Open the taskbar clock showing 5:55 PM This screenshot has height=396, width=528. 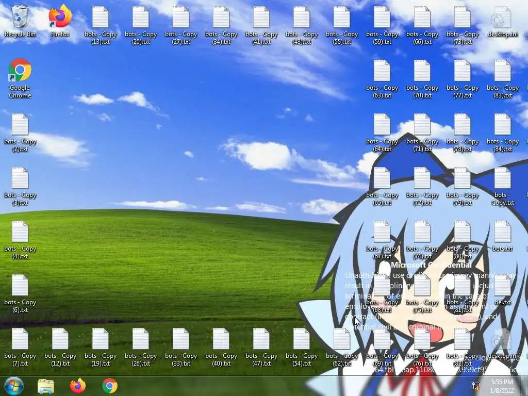502,386
